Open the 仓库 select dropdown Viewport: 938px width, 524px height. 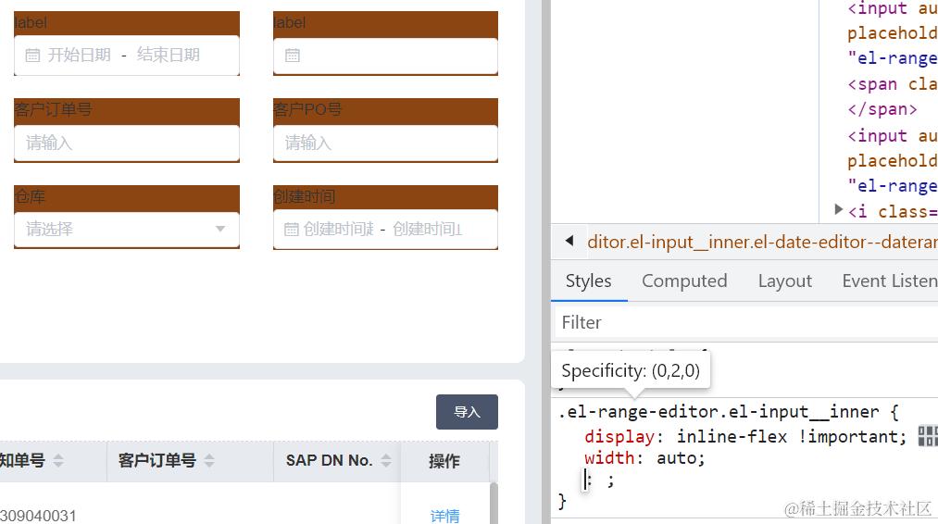(x=126, y=229)
